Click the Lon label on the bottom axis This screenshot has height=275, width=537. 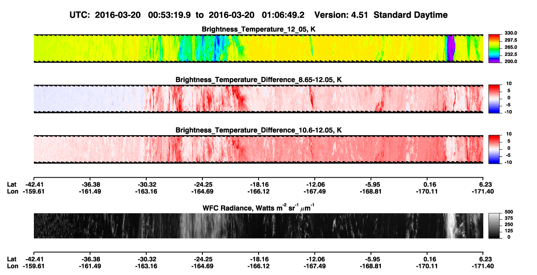(12, 266)
